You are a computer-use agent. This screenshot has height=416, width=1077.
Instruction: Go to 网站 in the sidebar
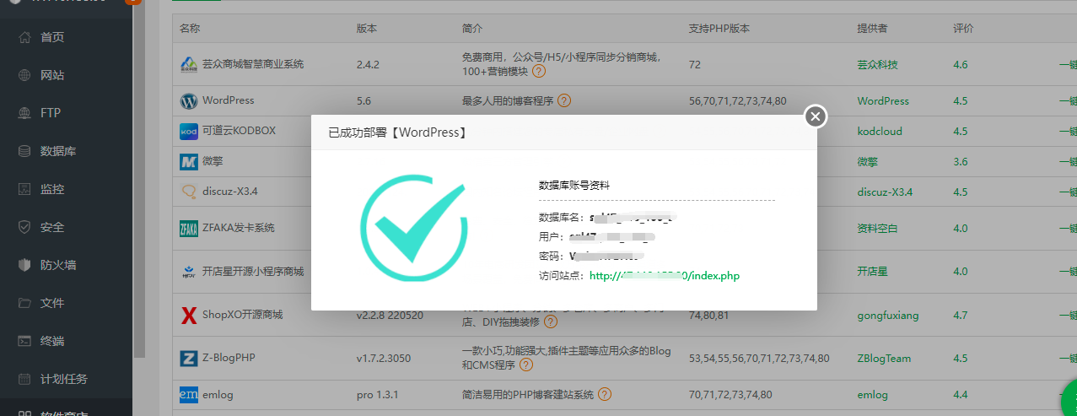(52, 75)
